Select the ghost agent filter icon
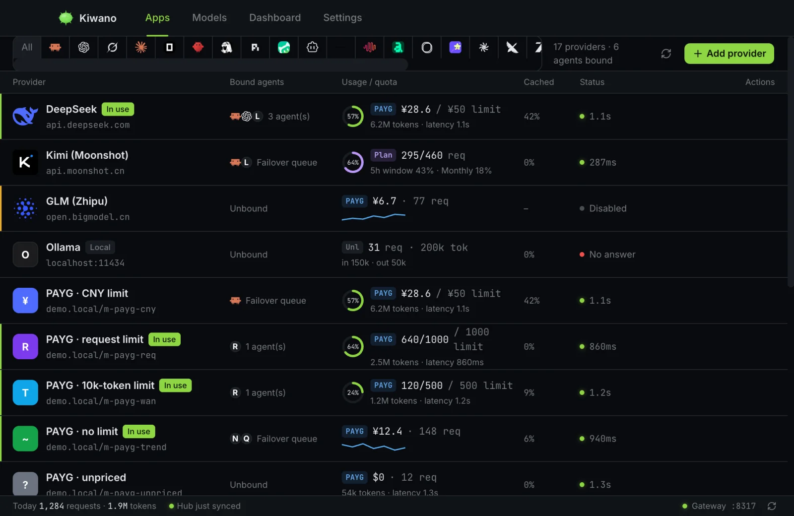 click(x=227, y=47)
